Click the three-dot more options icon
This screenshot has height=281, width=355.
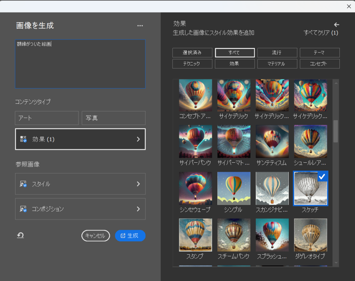[140, 26]
